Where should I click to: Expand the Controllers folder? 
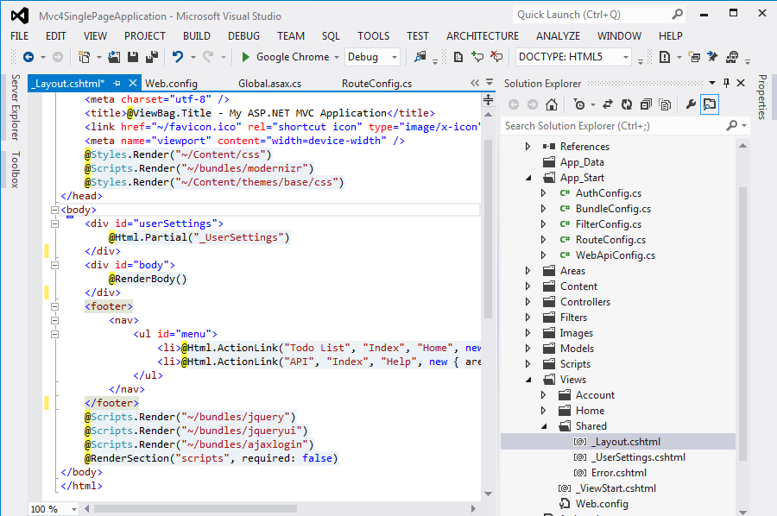point(527,302)
